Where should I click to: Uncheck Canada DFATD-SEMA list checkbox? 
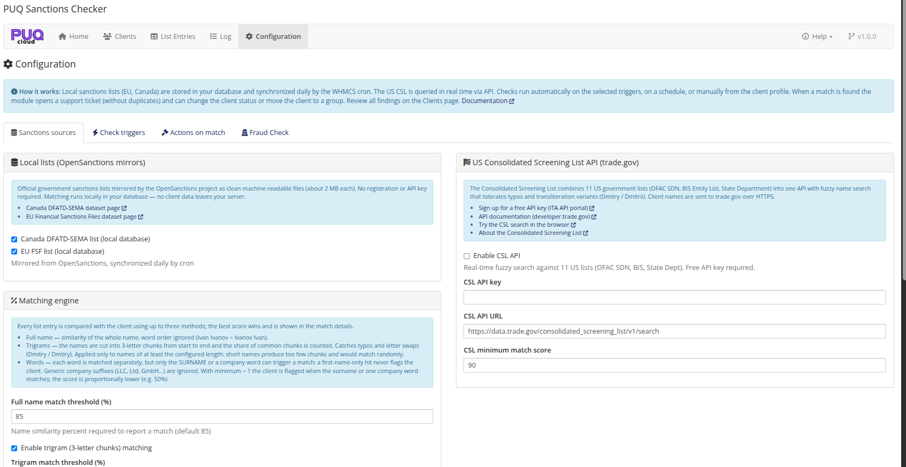click(x=14, y=239)
